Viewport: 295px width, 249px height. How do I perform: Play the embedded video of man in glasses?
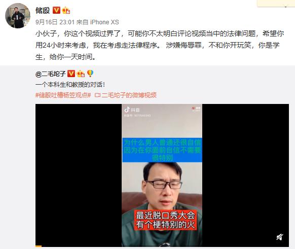(162, 175)
